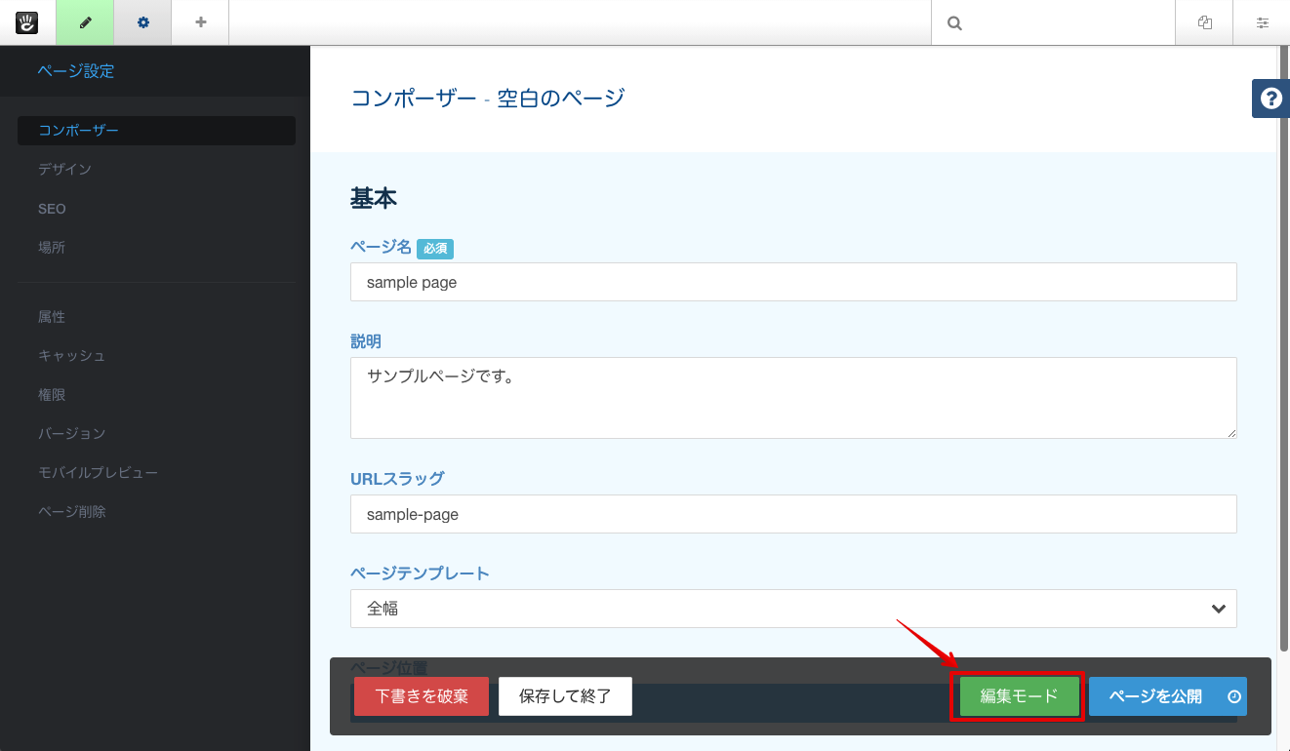Switch to the デザイン section
The width and height of the screenshot is (1290, 751).
63,169
